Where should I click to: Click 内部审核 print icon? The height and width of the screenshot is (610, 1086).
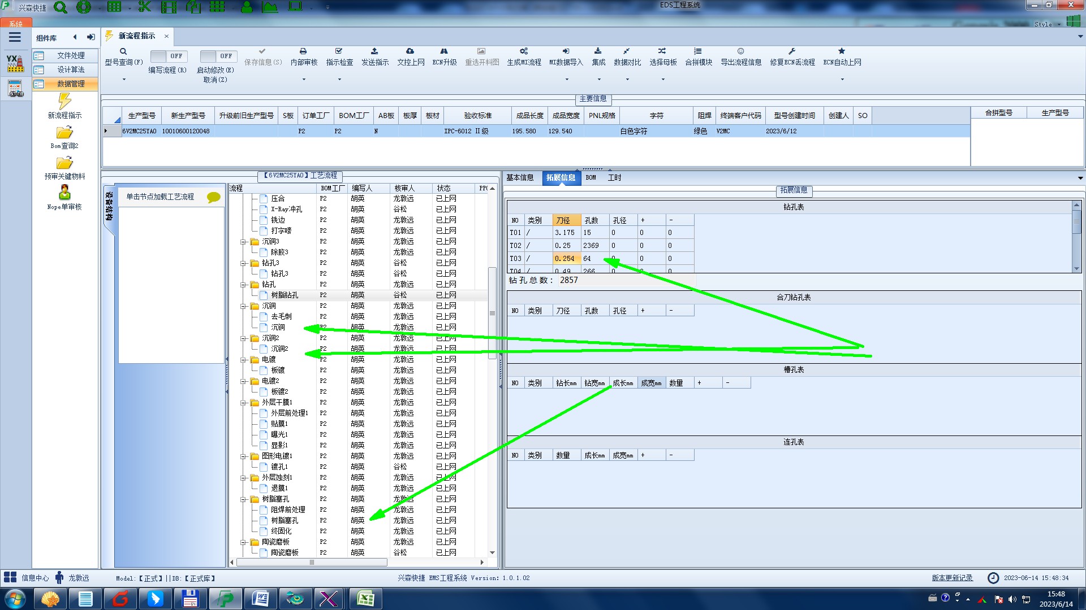(x=303, y=51)
